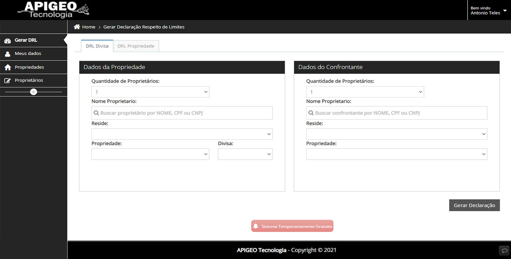
Task: Click the Home icon in the breadcrumb
Action: [77, 27]
